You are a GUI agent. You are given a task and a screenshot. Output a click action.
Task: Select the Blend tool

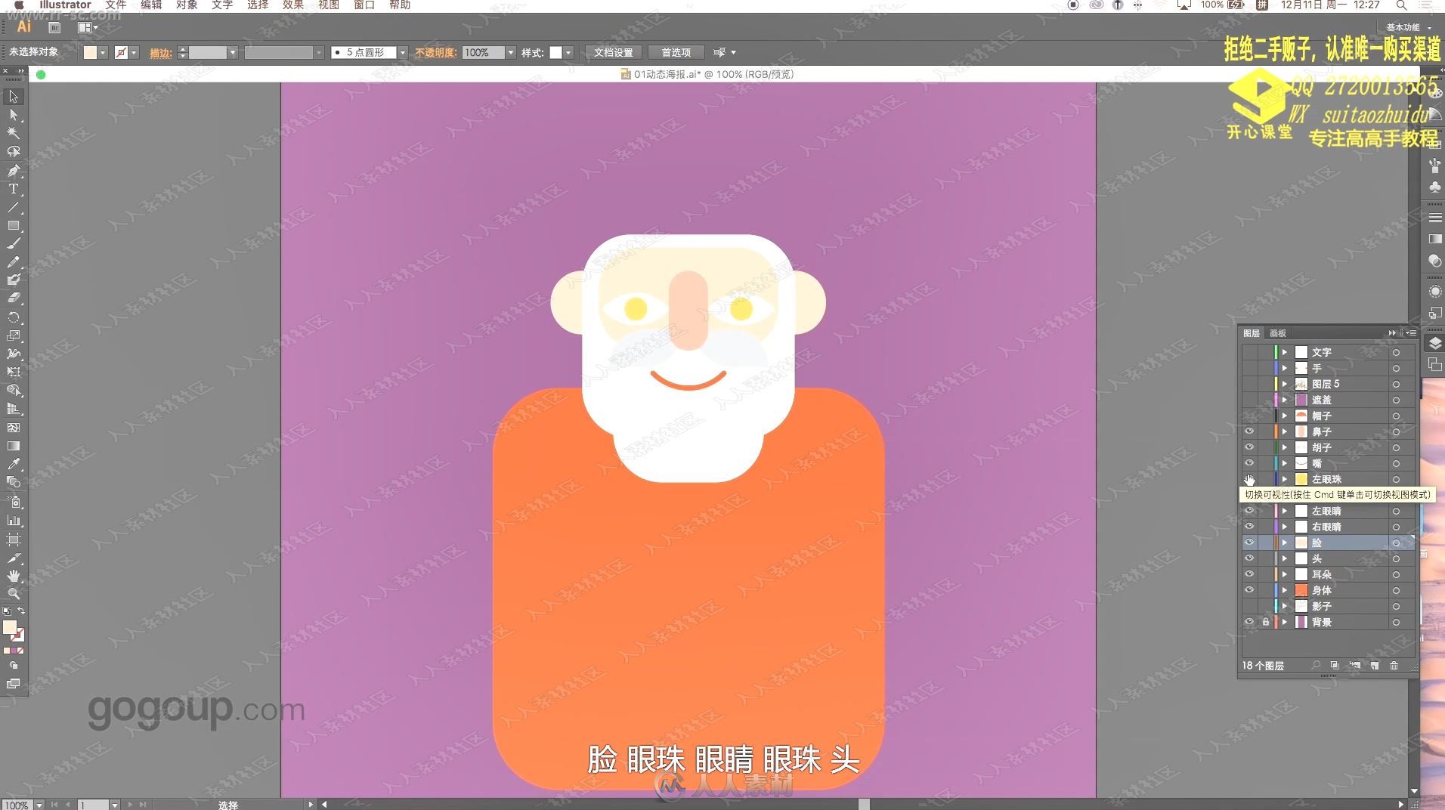click(x=13, y=482)
